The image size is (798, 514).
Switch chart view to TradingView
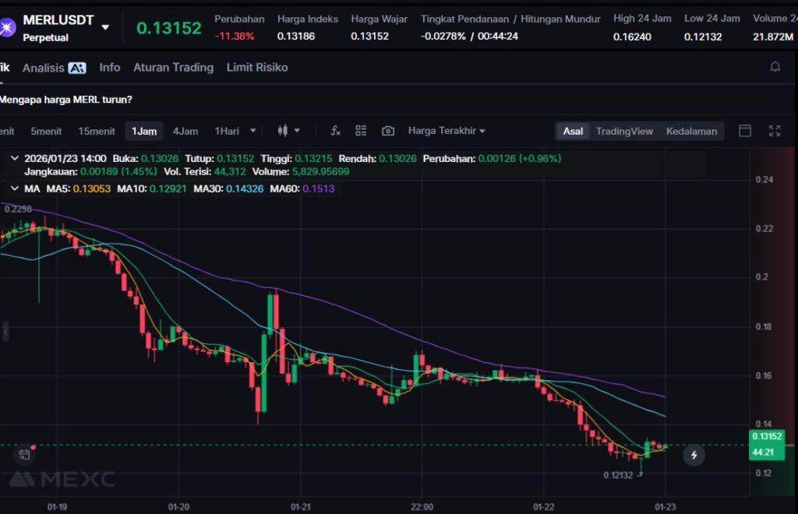624,131
